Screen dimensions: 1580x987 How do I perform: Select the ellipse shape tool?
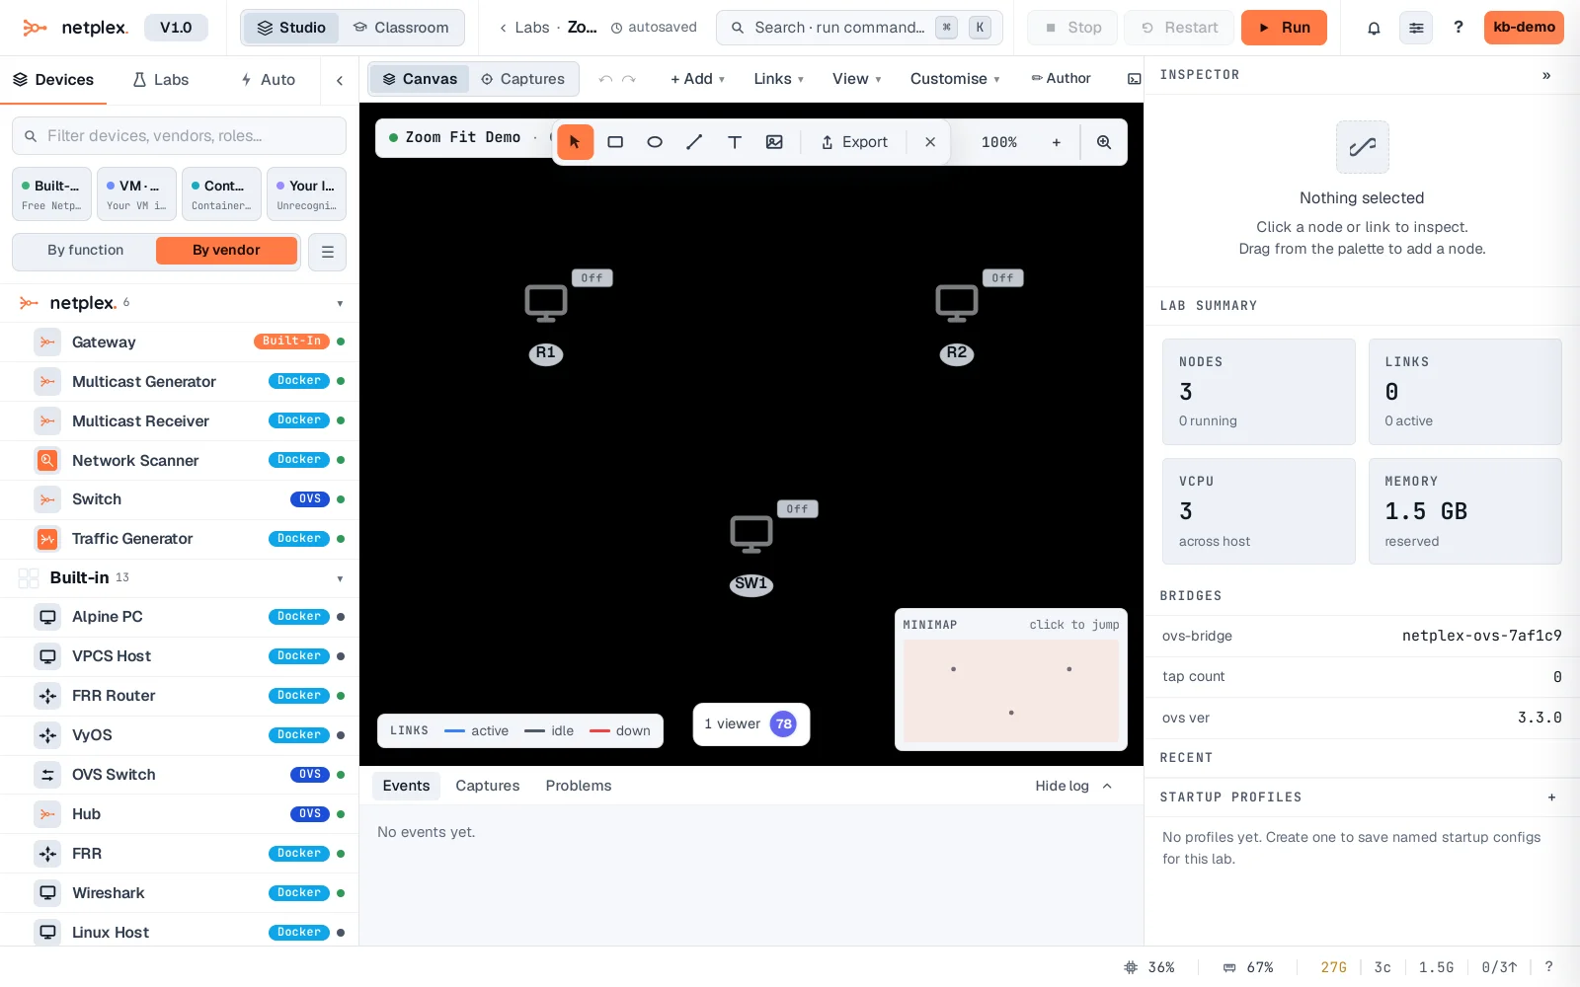tap(655, 142)
